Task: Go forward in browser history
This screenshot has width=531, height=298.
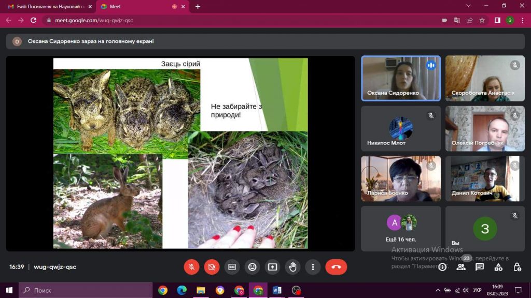Action: point(21,20)
